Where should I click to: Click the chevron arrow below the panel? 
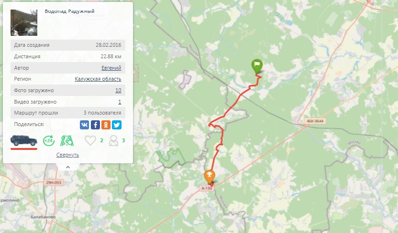(68, 167)
